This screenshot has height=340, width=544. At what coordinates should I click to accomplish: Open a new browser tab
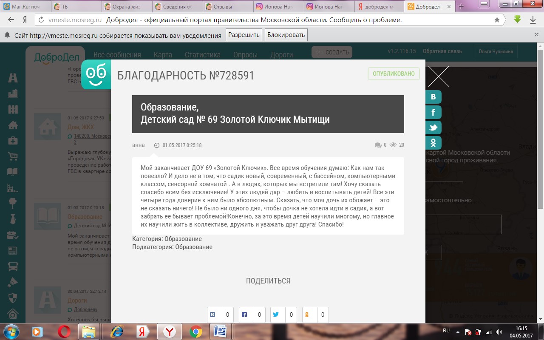pyautogui.click(x=461, y=6)
